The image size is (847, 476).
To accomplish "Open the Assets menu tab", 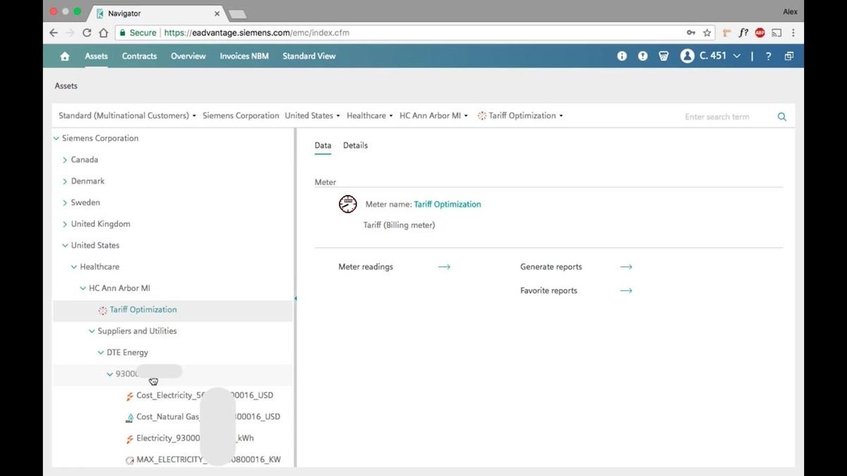I will click(x=97, y=56).
